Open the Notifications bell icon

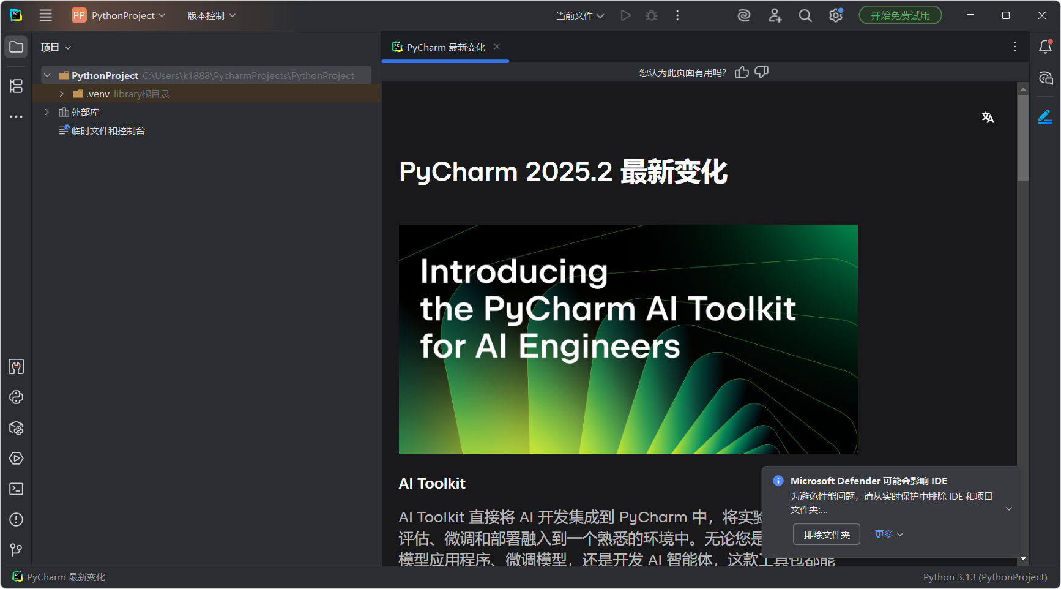pos(1045,47)
